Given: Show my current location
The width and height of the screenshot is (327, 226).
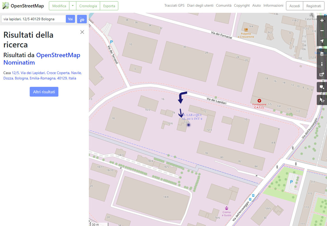Looking at the screenshot, I should 322,41.
